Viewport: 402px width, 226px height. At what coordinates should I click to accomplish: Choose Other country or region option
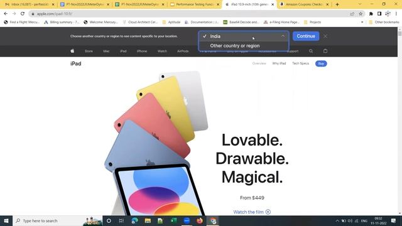pyautogui.click(x=244, y=46)
